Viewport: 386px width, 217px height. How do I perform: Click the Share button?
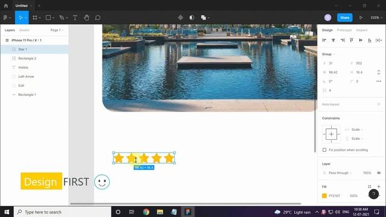coord(344,17)
